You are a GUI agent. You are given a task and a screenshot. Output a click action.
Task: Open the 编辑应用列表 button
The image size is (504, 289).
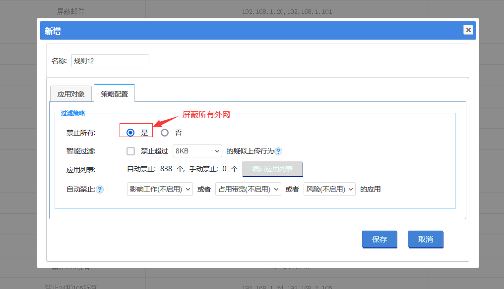coord(272,169)
